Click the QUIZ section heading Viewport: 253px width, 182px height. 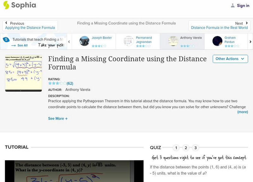pyautogui.click(x=155, y=148)
